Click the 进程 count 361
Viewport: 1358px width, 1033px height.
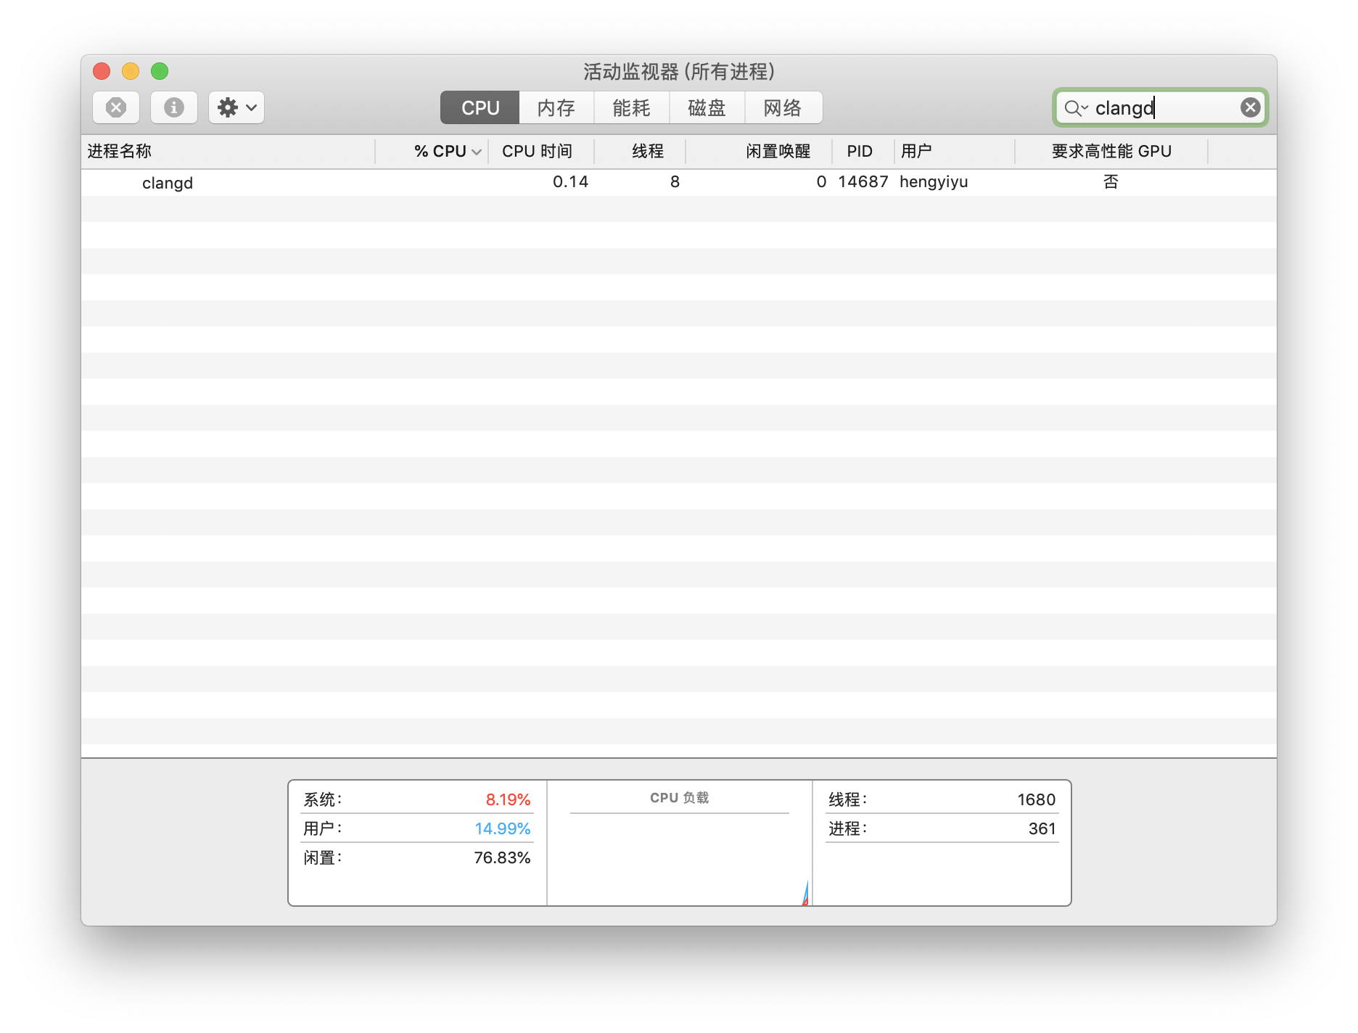click(x=1042, y=828)
